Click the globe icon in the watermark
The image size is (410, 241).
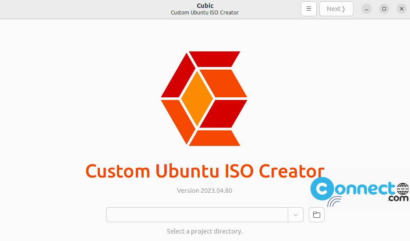tap(403, 189)
